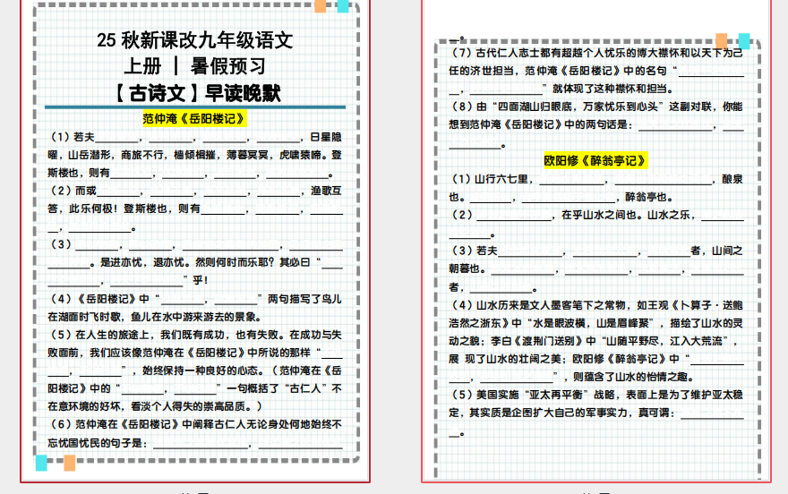Screen dimensions: 788x494
Task: Click the yellow highlighted 欧阳修《醉翁亭记》 heading
Action: (595, 161)
